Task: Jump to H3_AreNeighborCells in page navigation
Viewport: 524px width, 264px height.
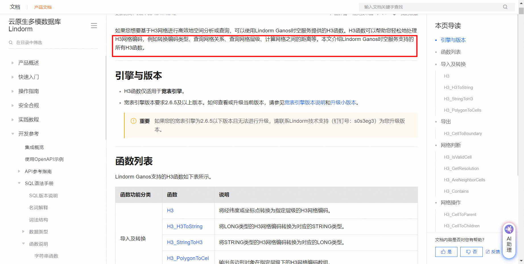Action: [x=465, y=180]
